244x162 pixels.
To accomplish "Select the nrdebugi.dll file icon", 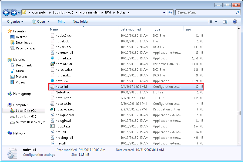I will 52,138.
